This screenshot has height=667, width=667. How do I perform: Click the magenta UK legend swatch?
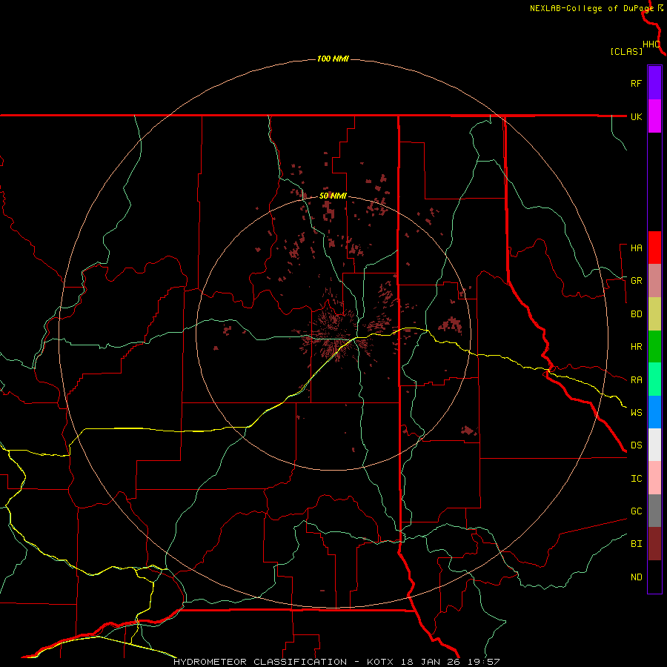click(654, 116)
